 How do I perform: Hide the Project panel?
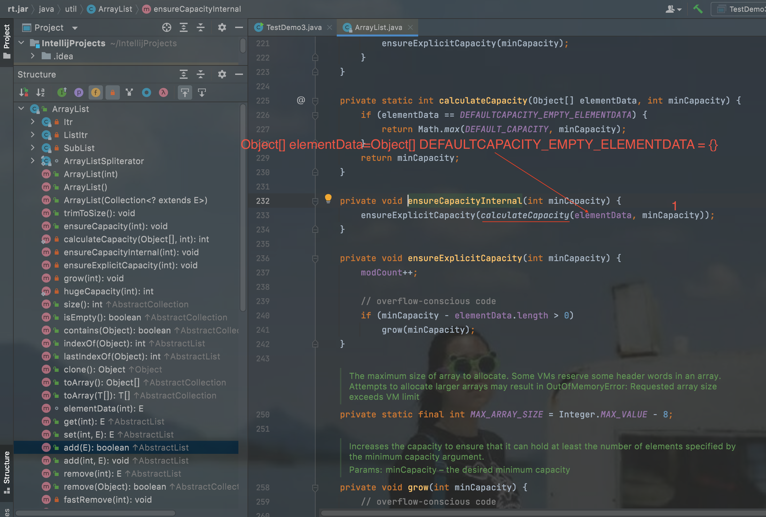point(239,27)
